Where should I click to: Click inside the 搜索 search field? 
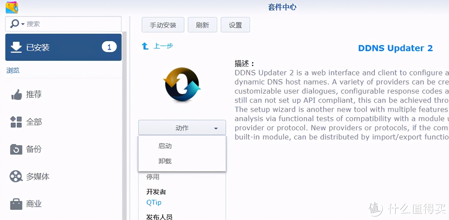pos(66,24)
